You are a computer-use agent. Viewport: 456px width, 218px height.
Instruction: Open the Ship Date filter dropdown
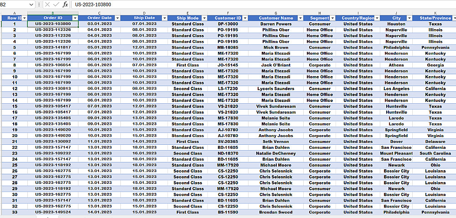165,18
